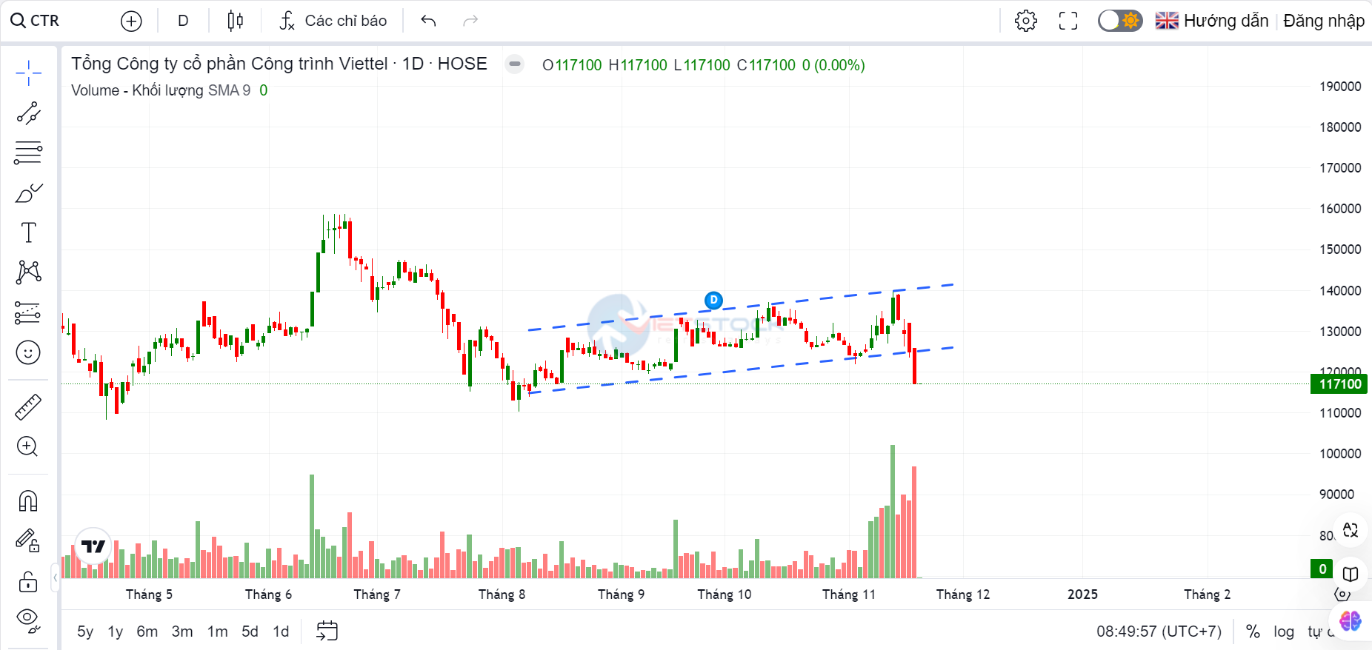Image resolution: width=1372 pixels, height=650 pixels.
Task: Enter fullscreen mode
Action: [1068, 21]
